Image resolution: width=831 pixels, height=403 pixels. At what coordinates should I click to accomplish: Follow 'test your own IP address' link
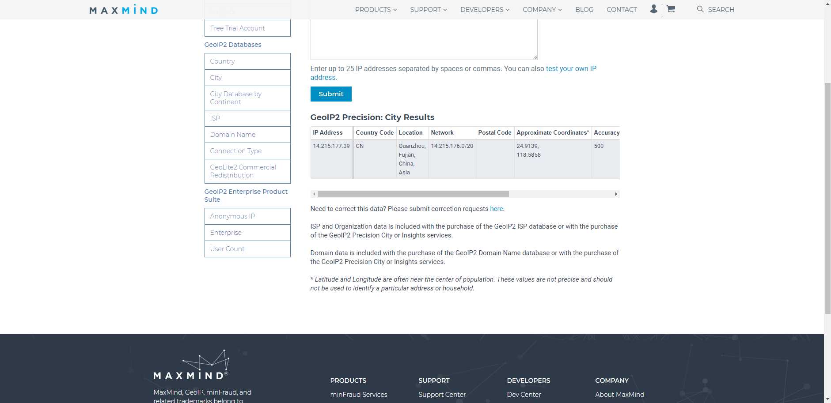[571, 69]
